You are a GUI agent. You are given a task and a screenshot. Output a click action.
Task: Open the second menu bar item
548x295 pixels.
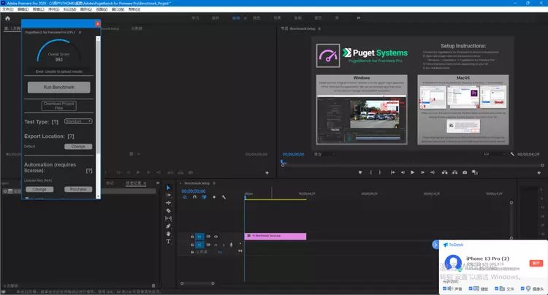[x=23, y=9]
